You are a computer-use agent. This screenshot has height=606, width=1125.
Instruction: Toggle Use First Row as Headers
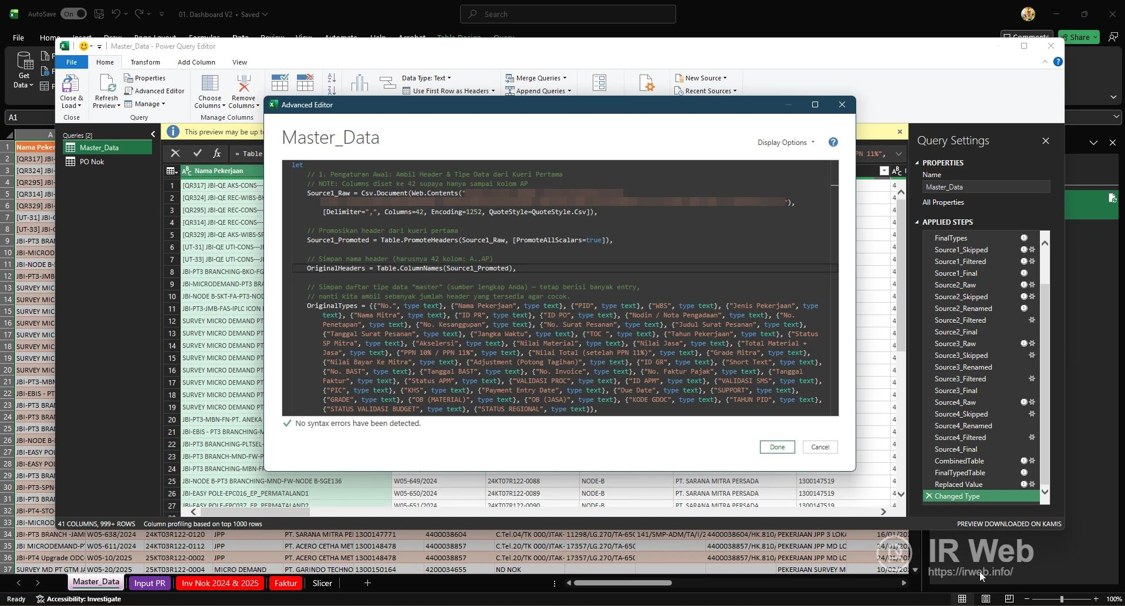tap(449, 91)
